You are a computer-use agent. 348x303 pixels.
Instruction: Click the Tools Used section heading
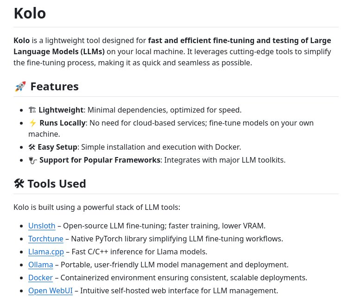[x=57, y=184]
